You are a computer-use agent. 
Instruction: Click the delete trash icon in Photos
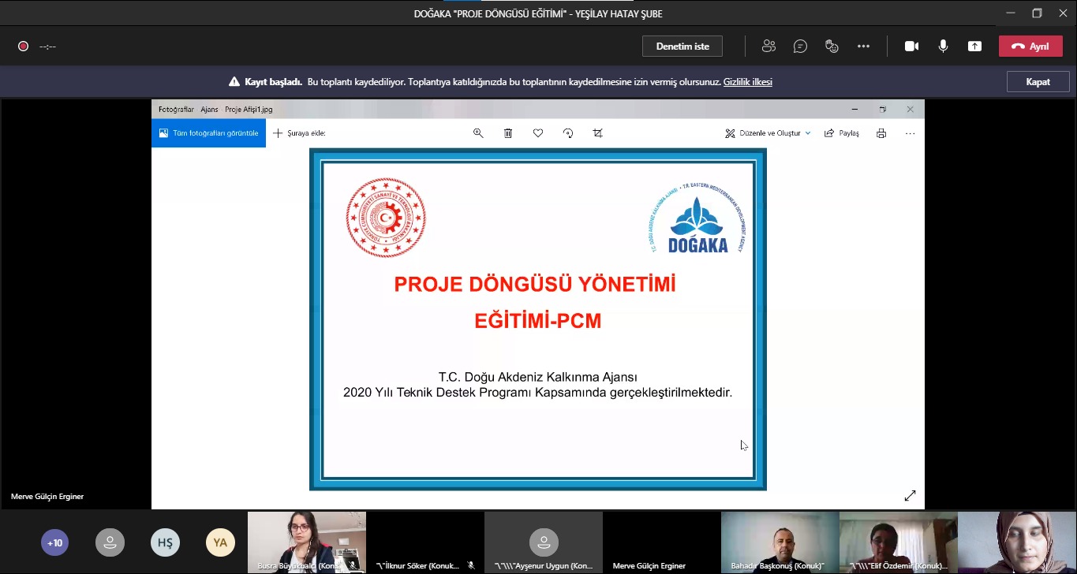pos(508,133)
